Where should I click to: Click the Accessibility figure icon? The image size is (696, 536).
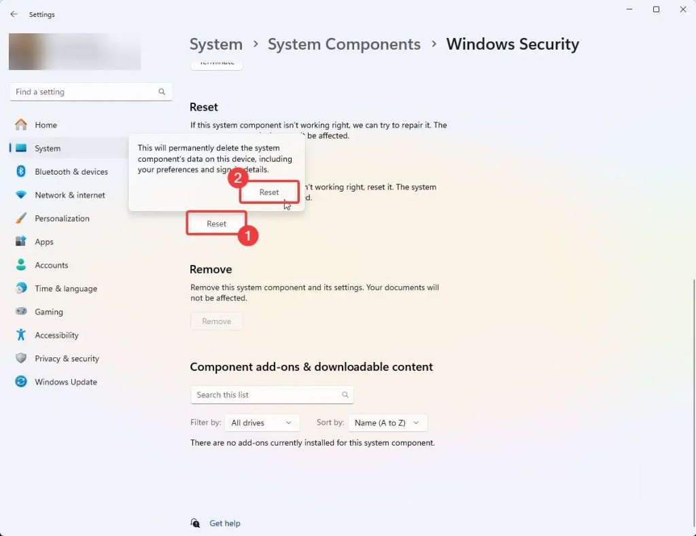(x=21, y=334)
